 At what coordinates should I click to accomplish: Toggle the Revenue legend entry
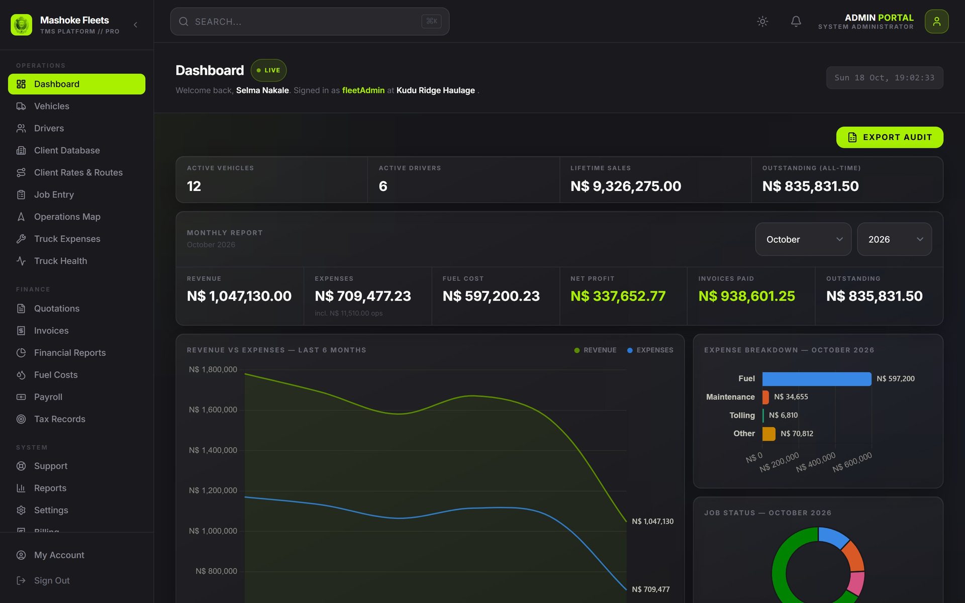595,350
